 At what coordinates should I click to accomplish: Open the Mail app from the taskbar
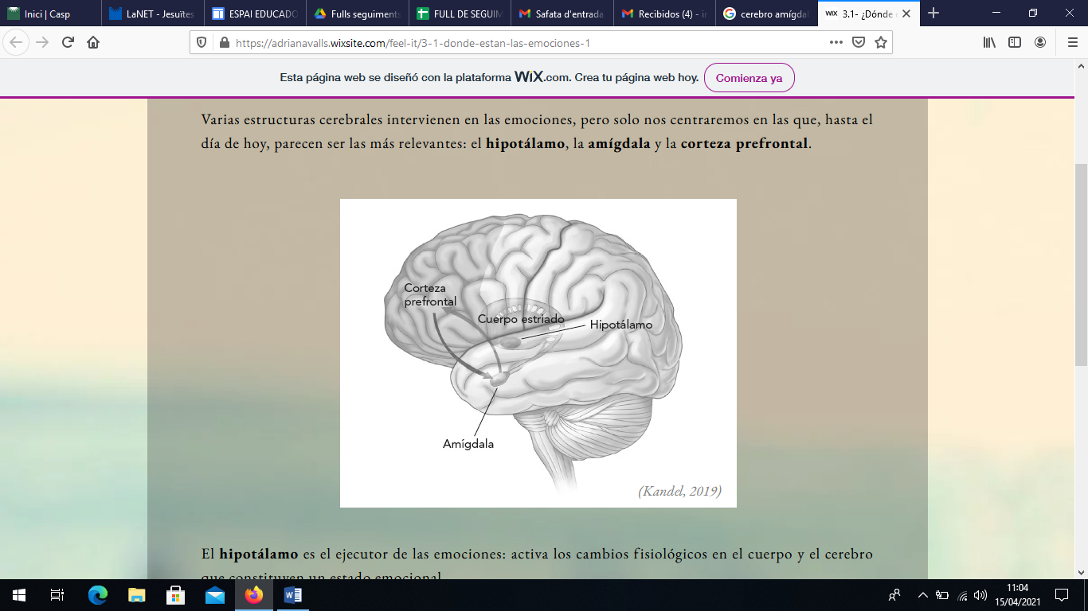215,595
